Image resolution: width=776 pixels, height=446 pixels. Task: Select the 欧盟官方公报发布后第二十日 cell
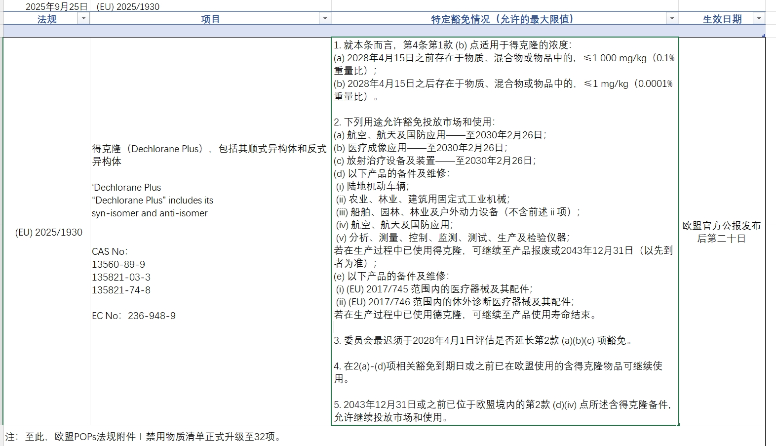(721, 232)
